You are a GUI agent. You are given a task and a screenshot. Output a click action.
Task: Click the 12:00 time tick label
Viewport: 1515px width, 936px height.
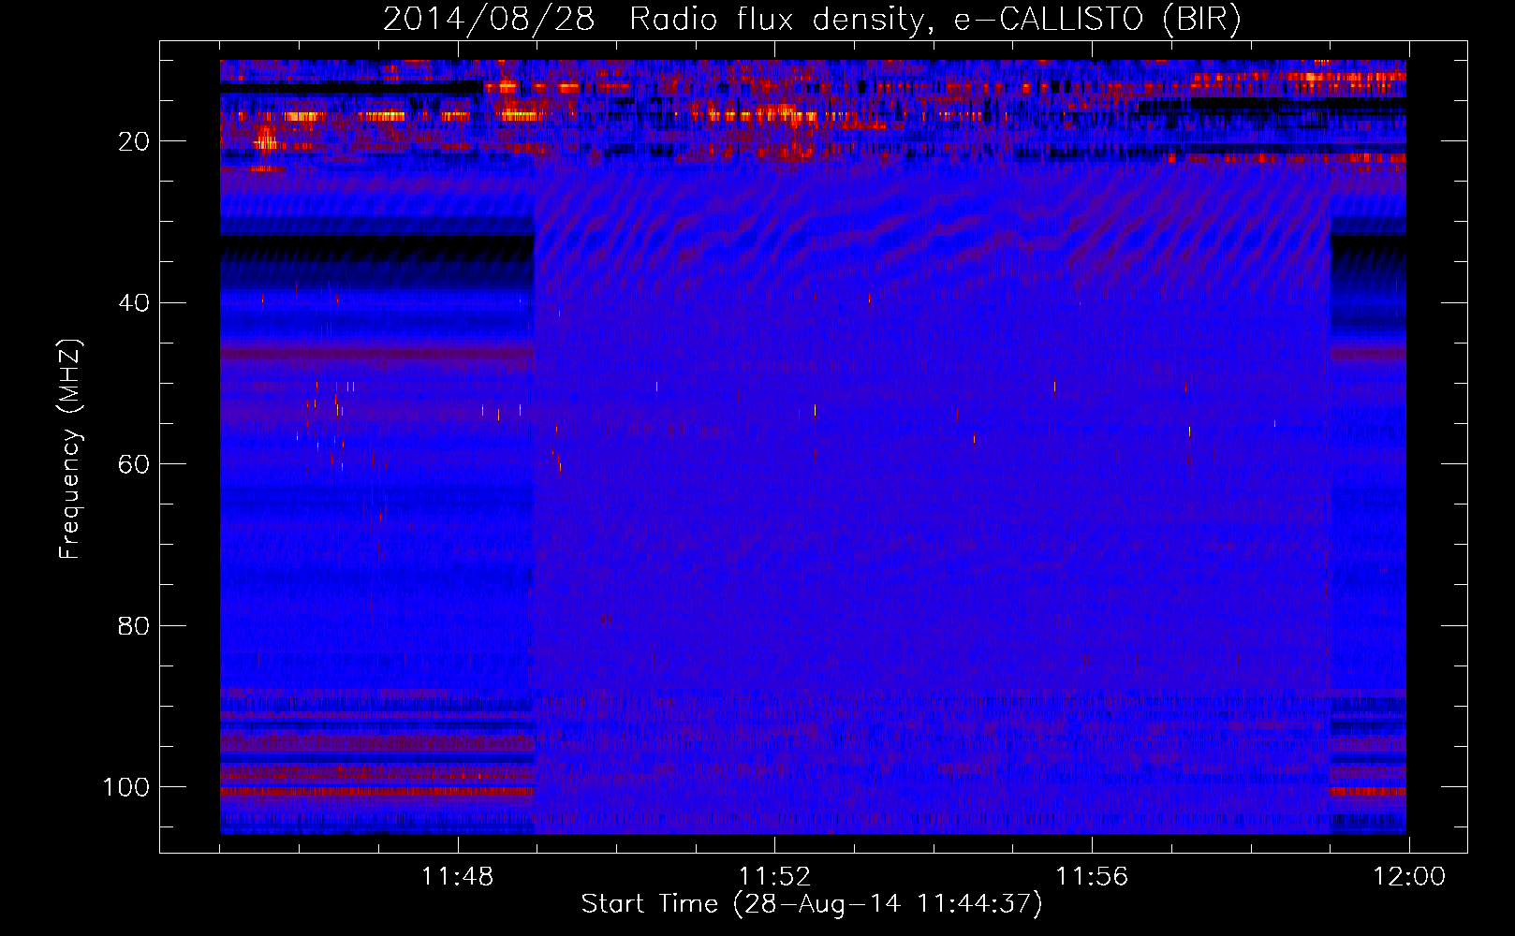pos(1409,877)
